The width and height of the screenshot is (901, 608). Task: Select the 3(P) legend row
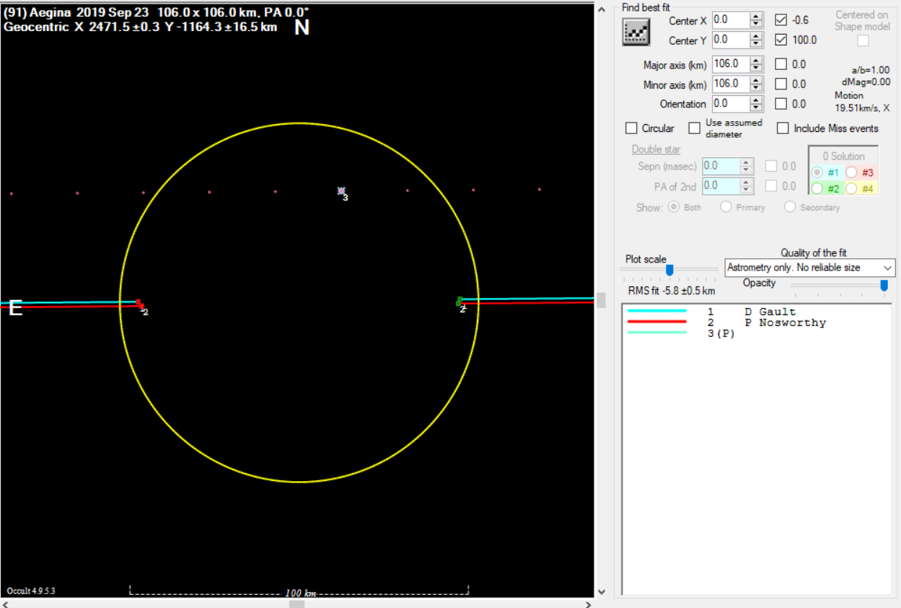(756, 333)
